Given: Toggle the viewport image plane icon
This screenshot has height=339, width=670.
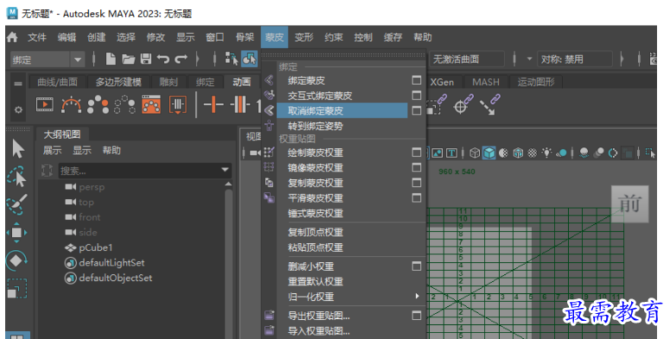Looking at the screenshot, I should (x=437, y=153).
